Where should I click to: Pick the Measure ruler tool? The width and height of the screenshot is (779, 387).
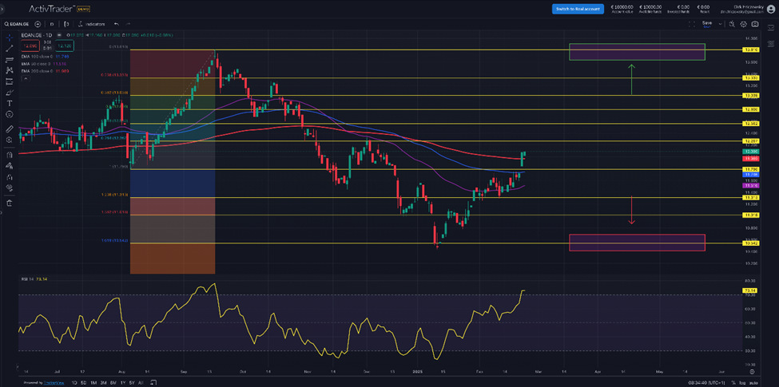(x=10, y=128)
